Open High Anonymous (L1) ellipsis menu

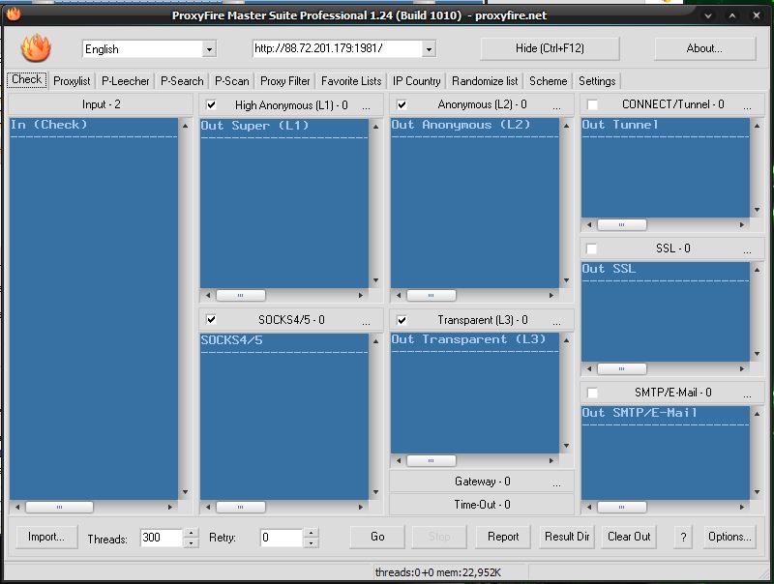(x=366, y=106)
